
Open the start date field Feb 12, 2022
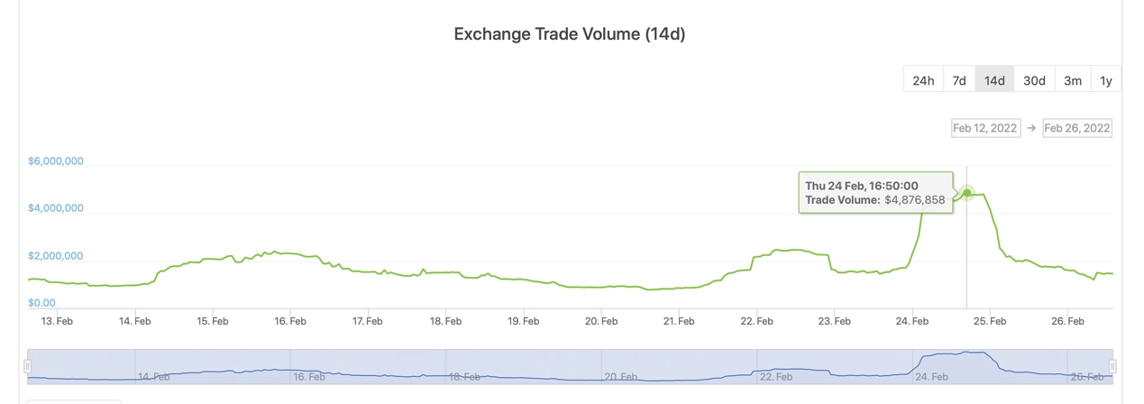[x=985, y=128]
